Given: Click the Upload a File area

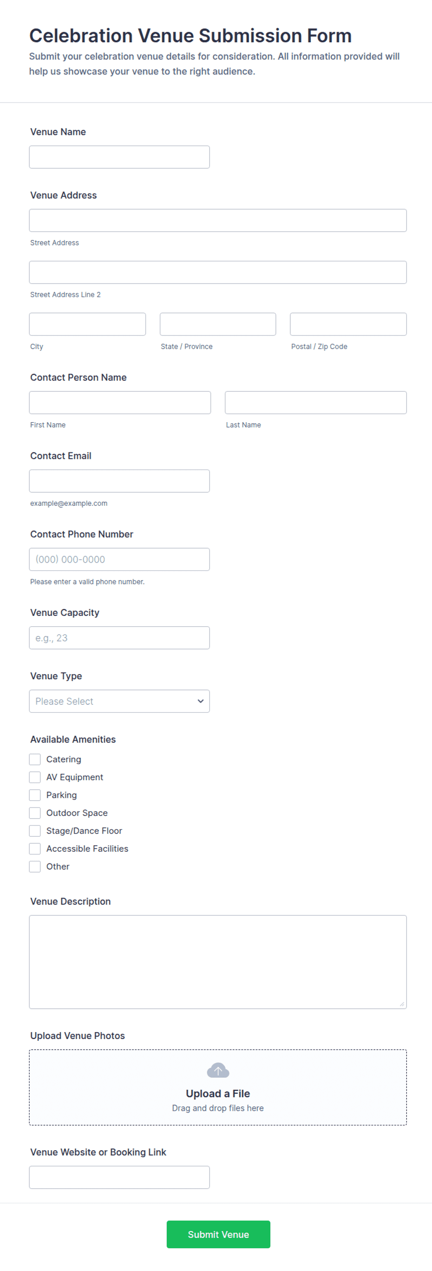Looking at the screenshot, I should pyautogui.click(x=218, y=1087).
